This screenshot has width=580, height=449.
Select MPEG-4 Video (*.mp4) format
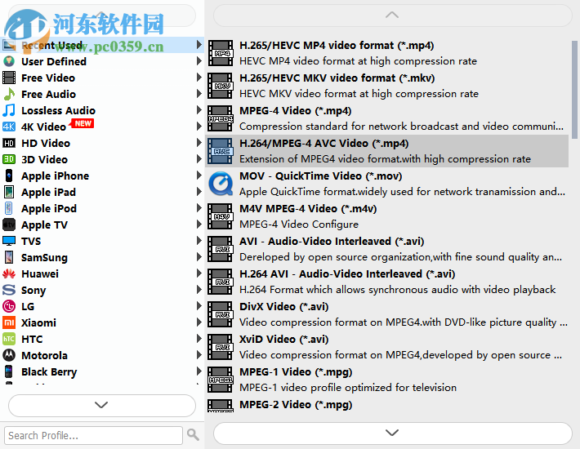point(387,118)
